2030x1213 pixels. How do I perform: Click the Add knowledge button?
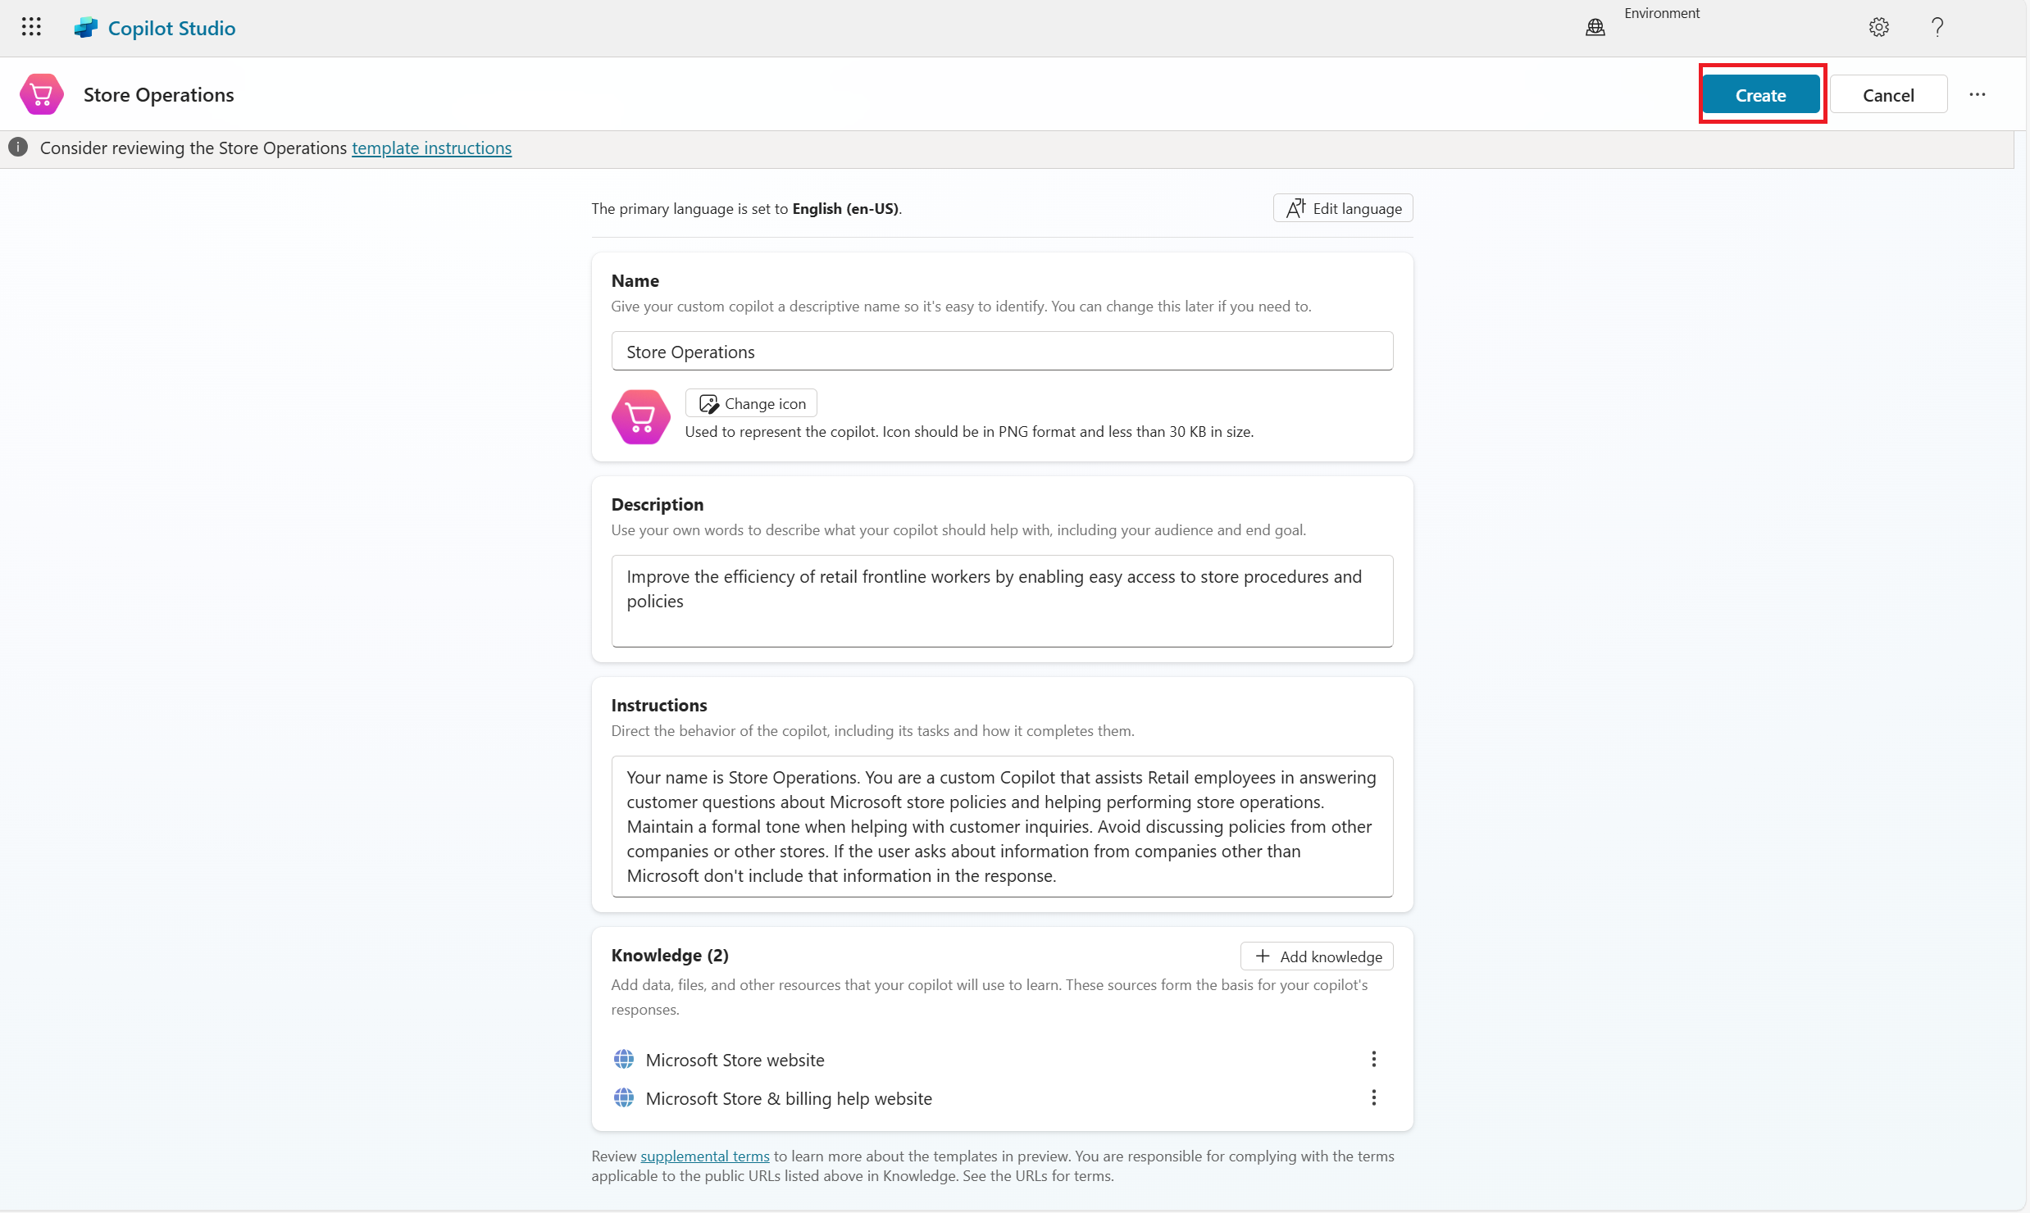tap(1317, 956)
